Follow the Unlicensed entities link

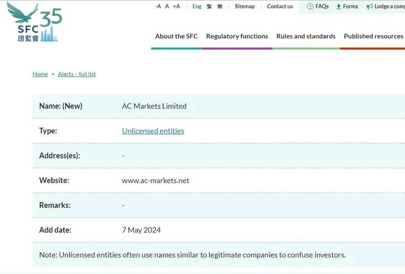(153, 131)
